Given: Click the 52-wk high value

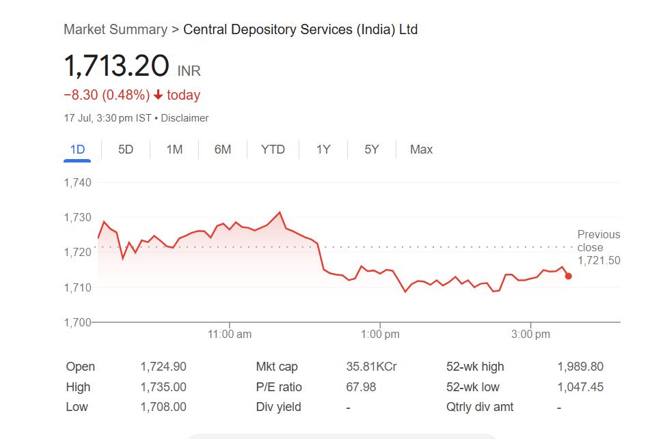Looking at the screenshot, I should point(580,367).
